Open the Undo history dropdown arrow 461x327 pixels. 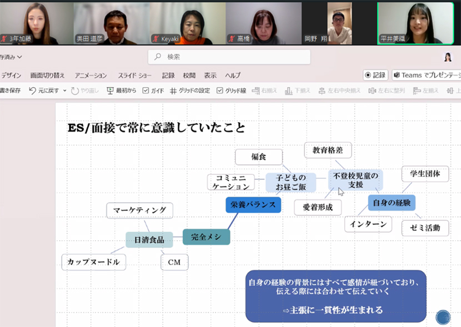pos(64,90)
